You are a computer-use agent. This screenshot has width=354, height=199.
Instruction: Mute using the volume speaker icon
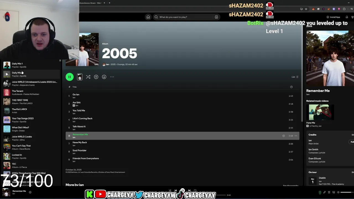click(338, 192)
